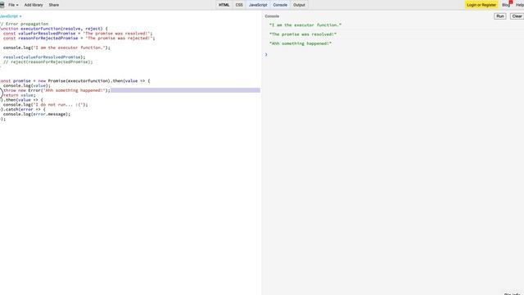Open the Help link
524x295 pixels.
[x=520, y=5]
